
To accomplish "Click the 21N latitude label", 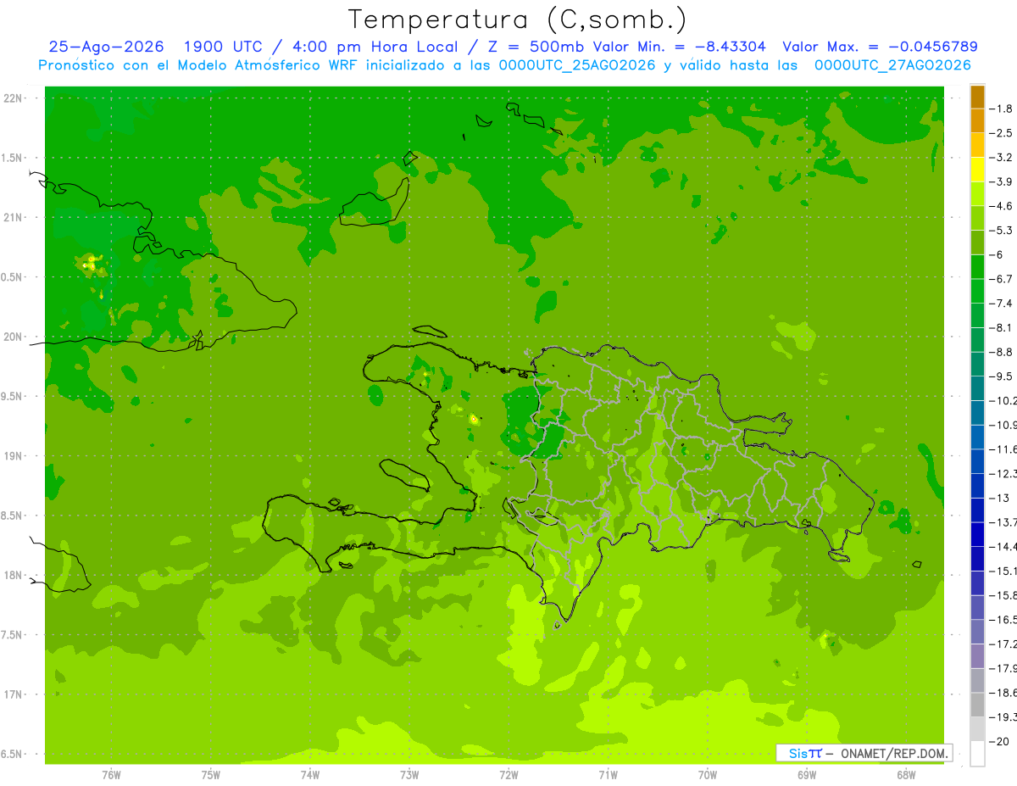I will tap(14, 218).
